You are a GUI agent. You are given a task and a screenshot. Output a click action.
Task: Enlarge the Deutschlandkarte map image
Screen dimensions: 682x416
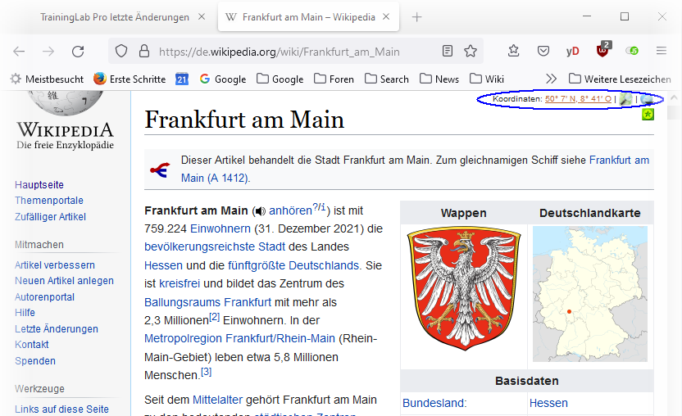tap(590, 294)
